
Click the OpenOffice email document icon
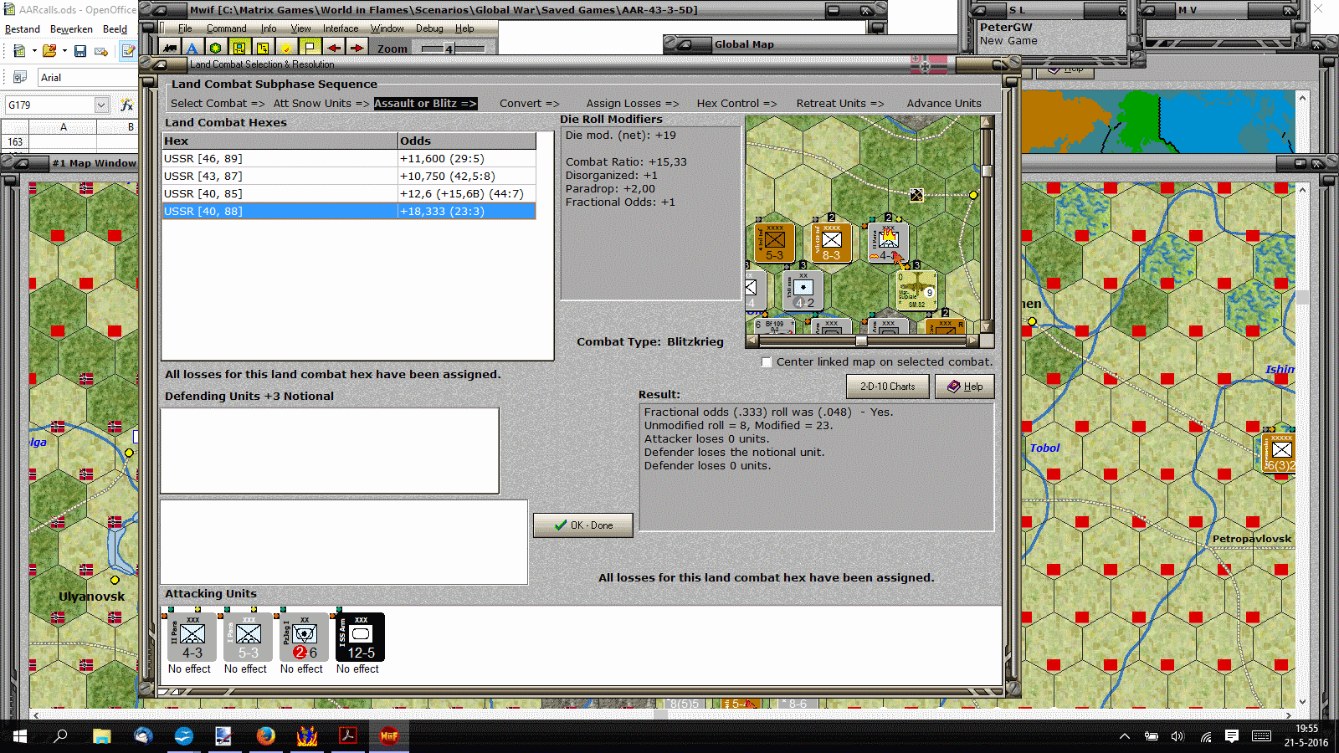click(x=101, y=51)
